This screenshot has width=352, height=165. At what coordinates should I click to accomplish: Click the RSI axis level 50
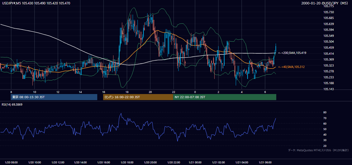click(x=325, y=129)
